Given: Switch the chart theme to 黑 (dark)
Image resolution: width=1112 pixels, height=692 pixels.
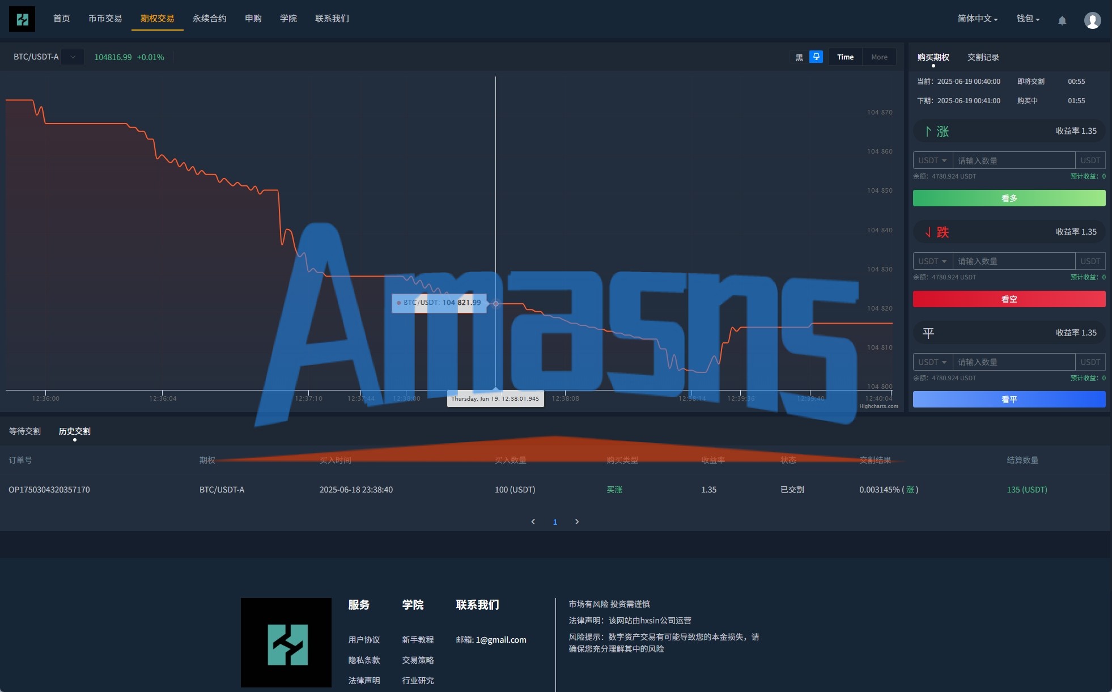Looking at the screenshot, I should point(799,57).
